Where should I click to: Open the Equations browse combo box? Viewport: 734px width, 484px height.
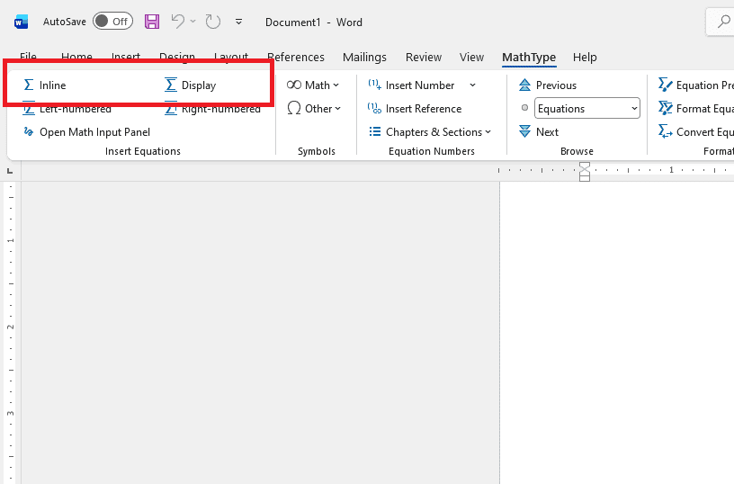[x=587, y=109]
